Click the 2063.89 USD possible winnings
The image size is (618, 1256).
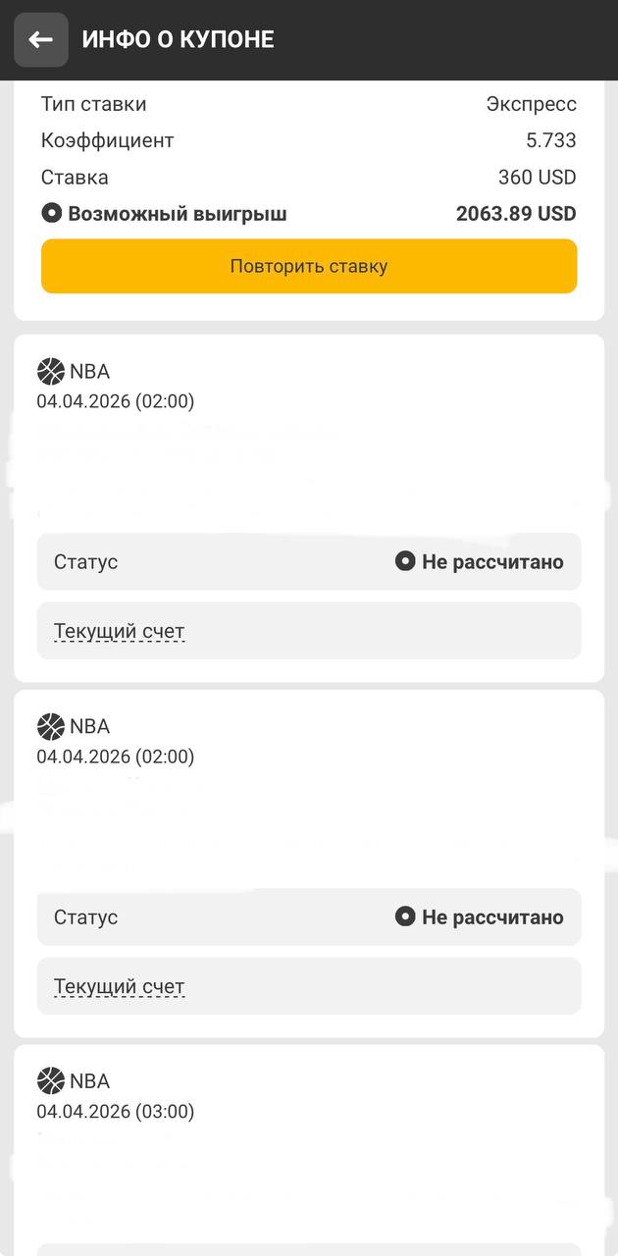coord(516,214)
